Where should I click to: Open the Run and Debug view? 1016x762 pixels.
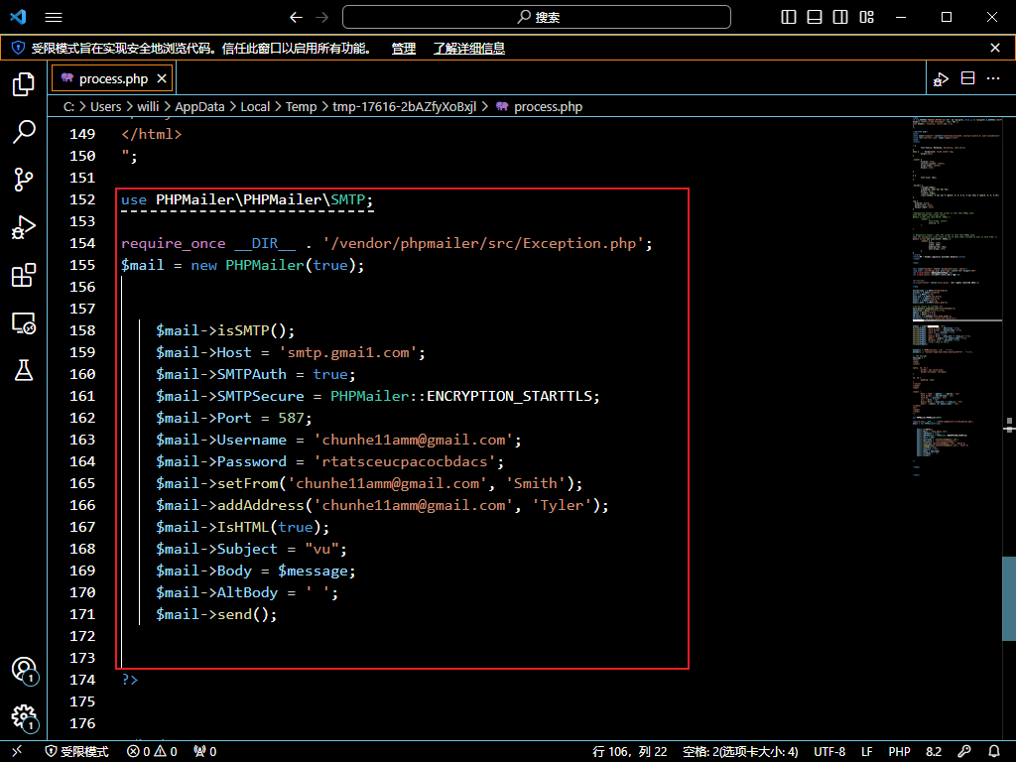24,227
